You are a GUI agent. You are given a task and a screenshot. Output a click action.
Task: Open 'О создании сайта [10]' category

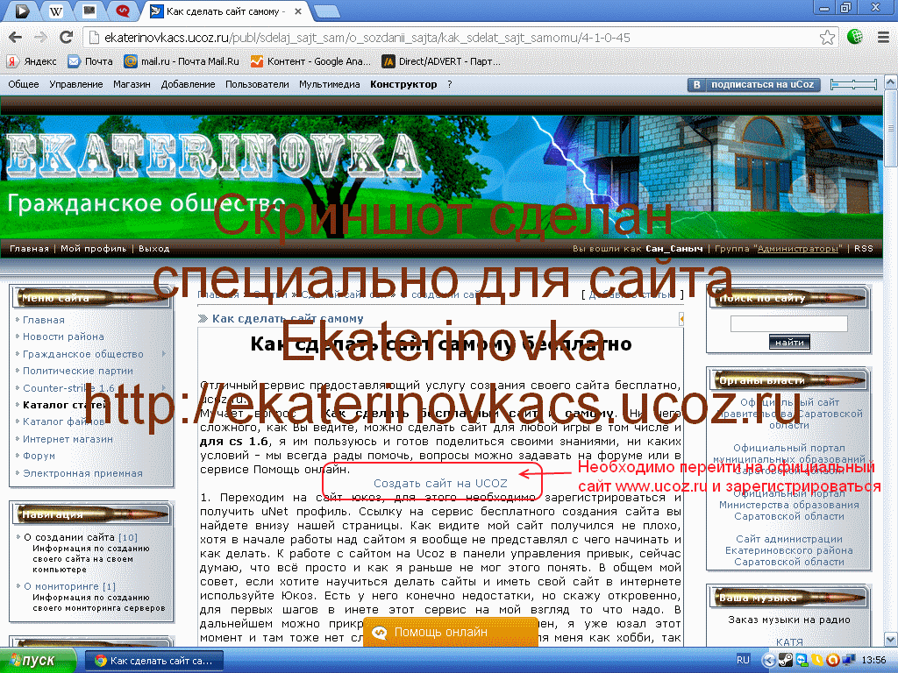[81, 537]
